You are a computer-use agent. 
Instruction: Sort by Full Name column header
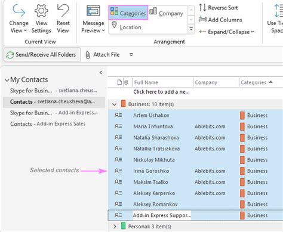click(162, 82)
